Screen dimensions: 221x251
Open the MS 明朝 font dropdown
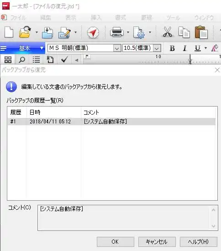coord(117,48)
